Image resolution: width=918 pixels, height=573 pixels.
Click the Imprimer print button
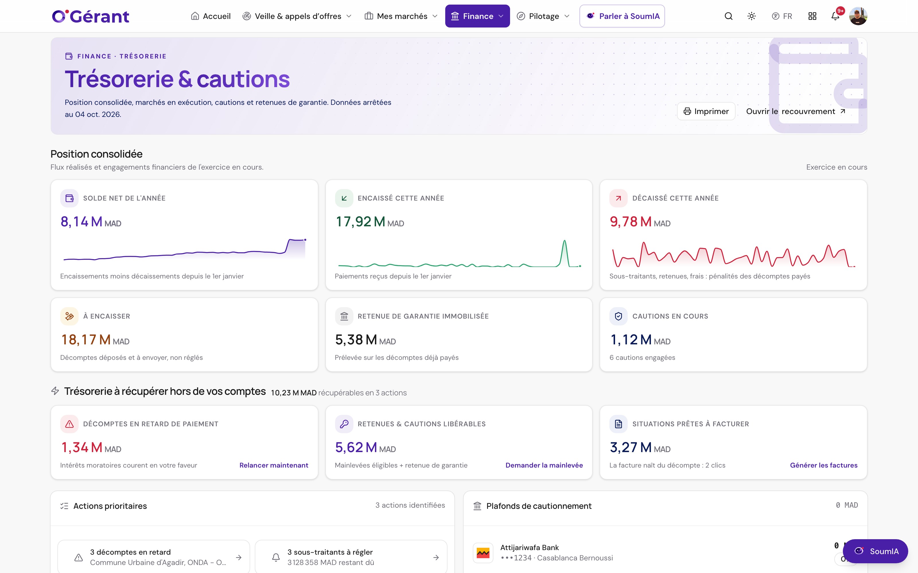(x=706, y=111)
